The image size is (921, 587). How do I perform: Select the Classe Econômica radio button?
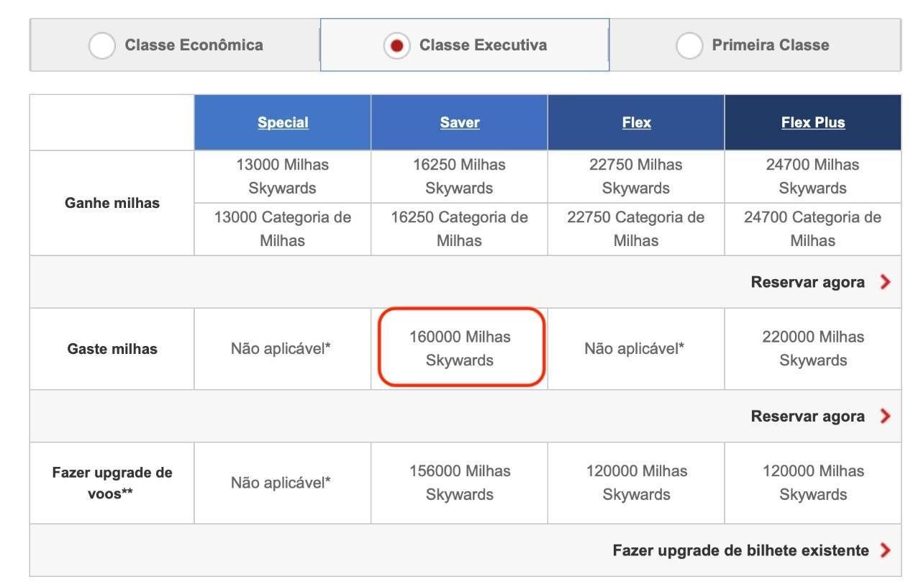(101, 45)
